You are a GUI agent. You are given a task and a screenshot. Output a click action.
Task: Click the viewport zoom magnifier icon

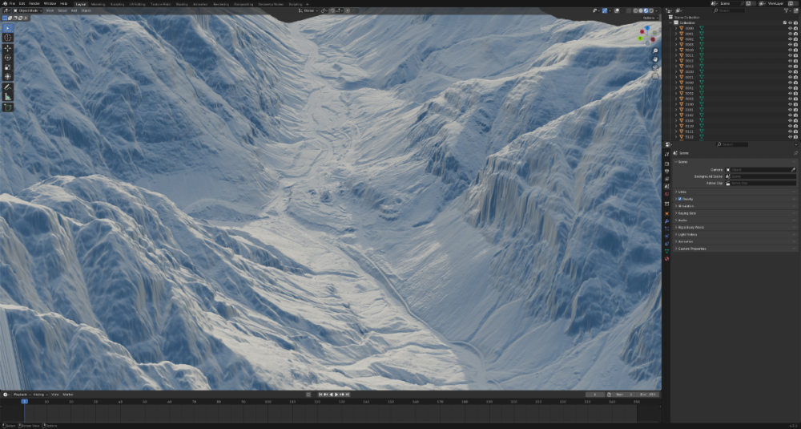[x=655, y=51]
